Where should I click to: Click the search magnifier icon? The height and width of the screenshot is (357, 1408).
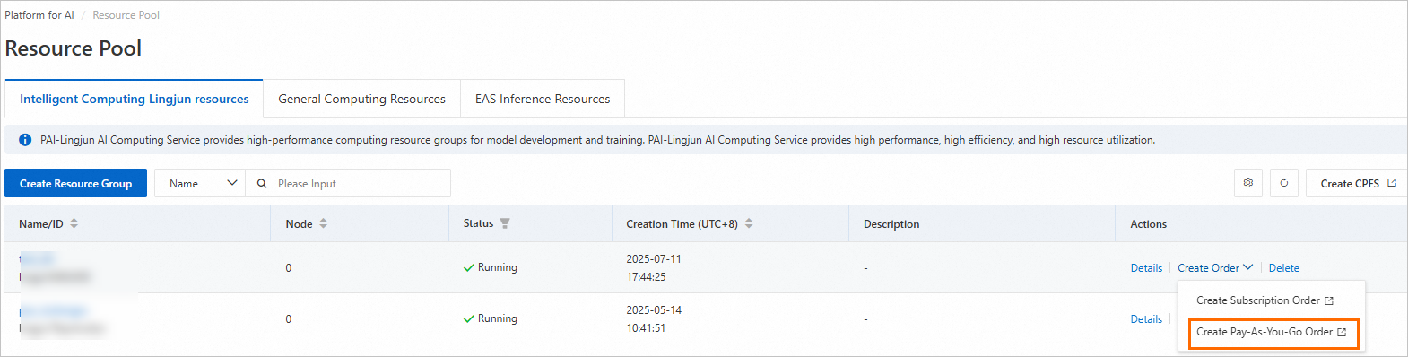coord(262,183)
